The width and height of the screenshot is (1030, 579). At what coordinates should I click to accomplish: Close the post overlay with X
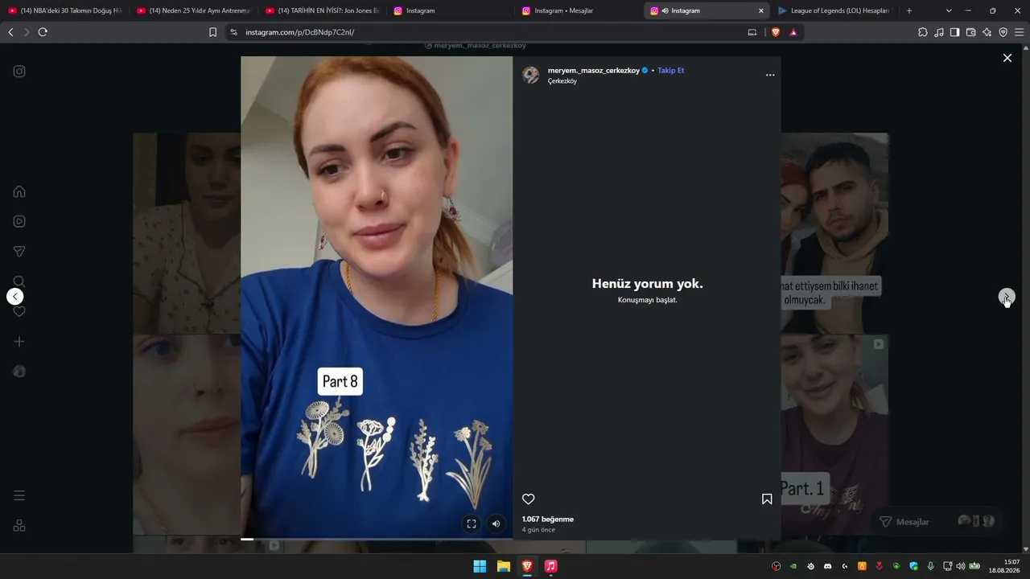coord(1007,58)
